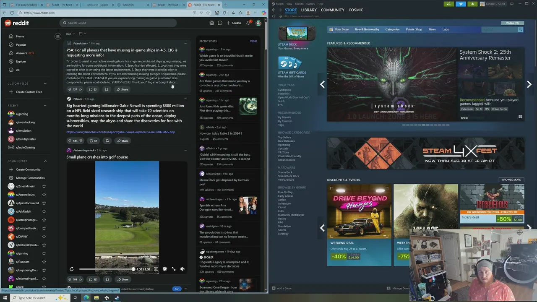Favorite r/AskReddit with its star
This screenshot has height=302, width=537.
click(x=44, y=211)
